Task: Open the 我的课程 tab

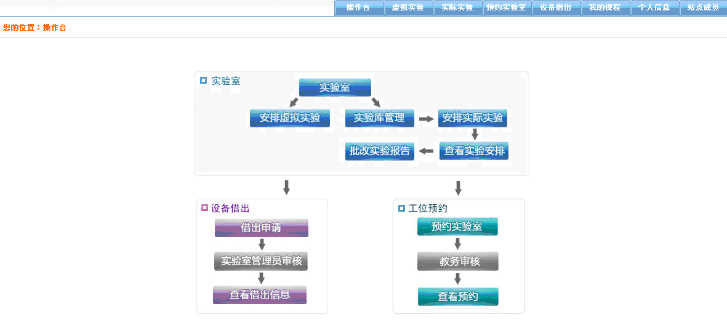Action: (x=605, y=8)
